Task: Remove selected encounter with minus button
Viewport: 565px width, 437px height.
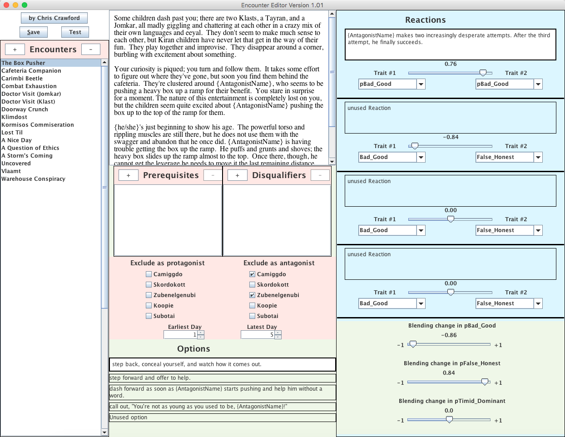Action: [91, 50]
